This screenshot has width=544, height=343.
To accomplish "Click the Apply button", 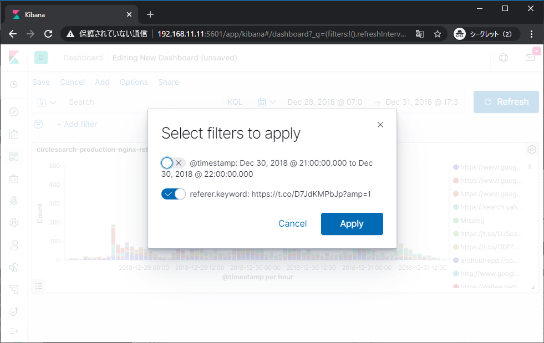I will [352, 224].
